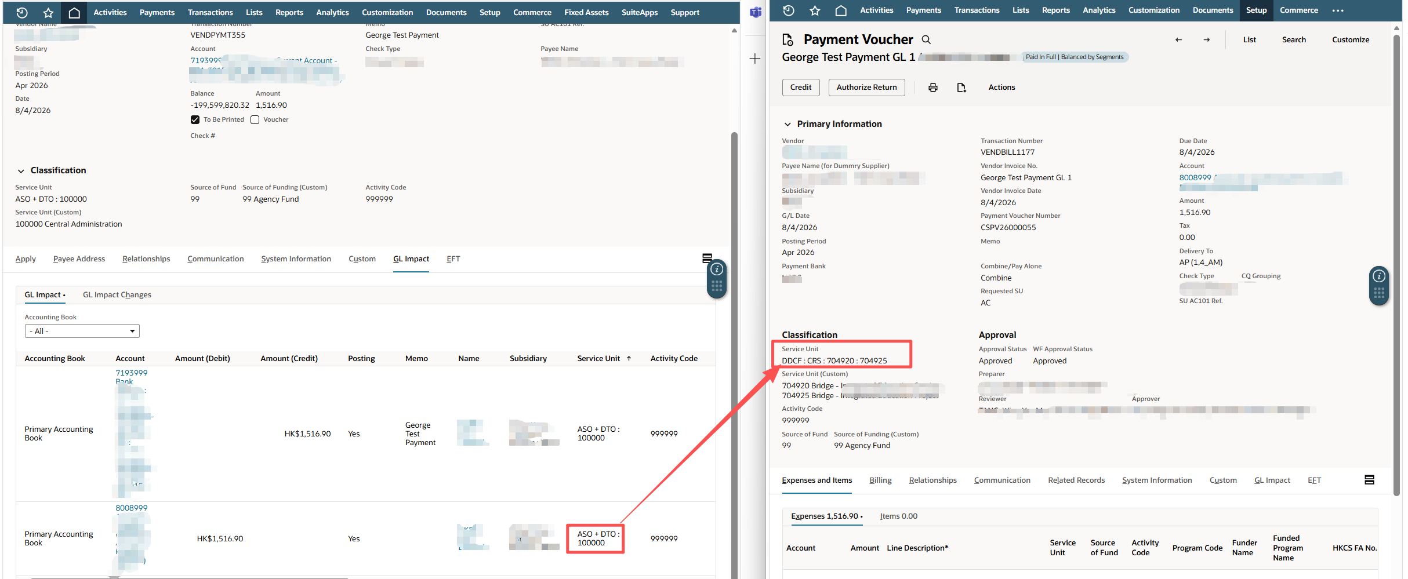Collapse the Primary Information section
The image size is (1408, 579).
[x=788, y=125]
